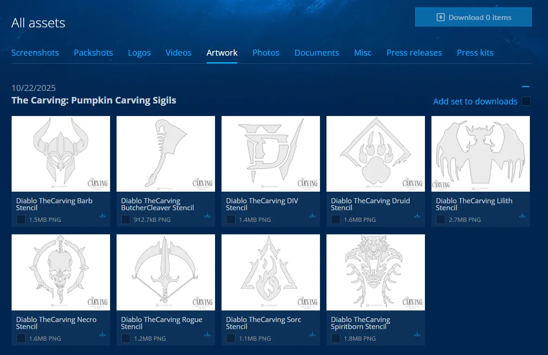Download Lilith Stencil using its arrow icon

(x=522, y=215)
